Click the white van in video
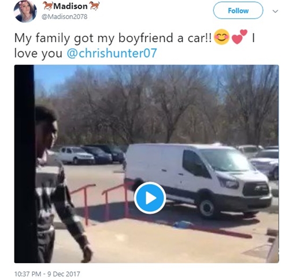Image resolution: width=289 pixels, height=280 pixels. coord(198,180)
